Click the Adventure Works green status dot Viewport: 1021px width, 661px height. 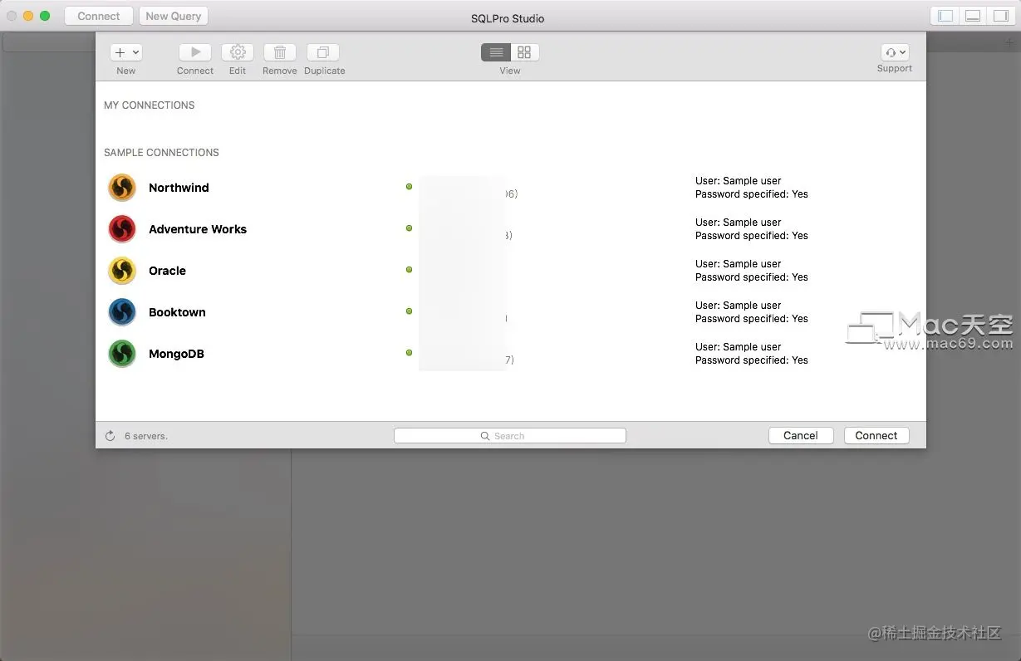click(x=409, y=228)
